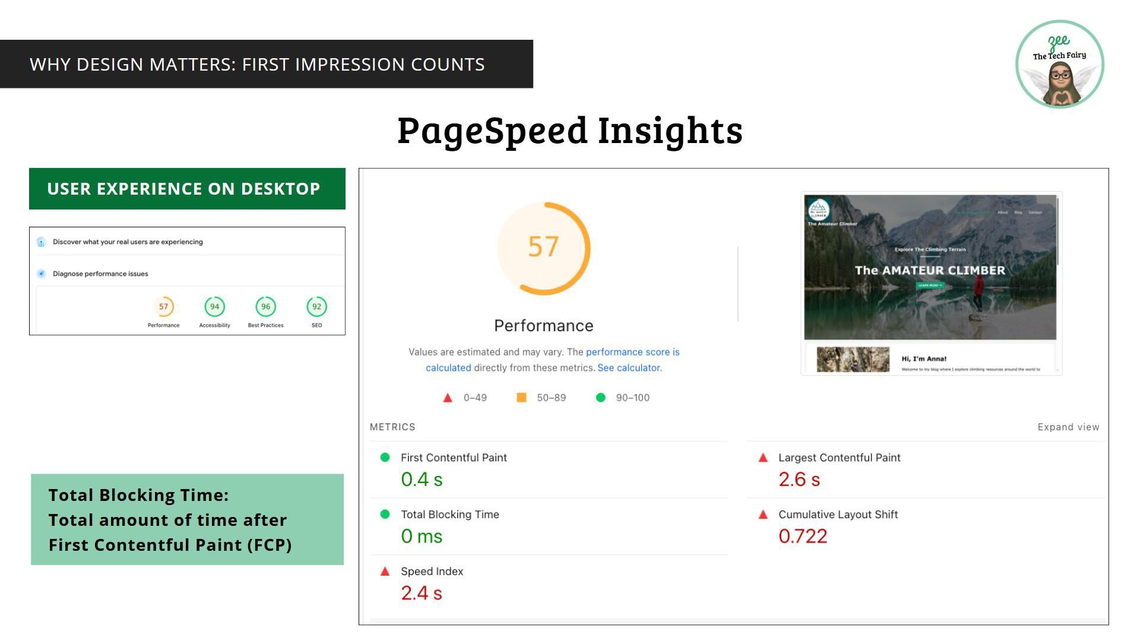Click the Cumulative Layout Shift metric label
The image size is (1140, 641).
pos(838,515)
